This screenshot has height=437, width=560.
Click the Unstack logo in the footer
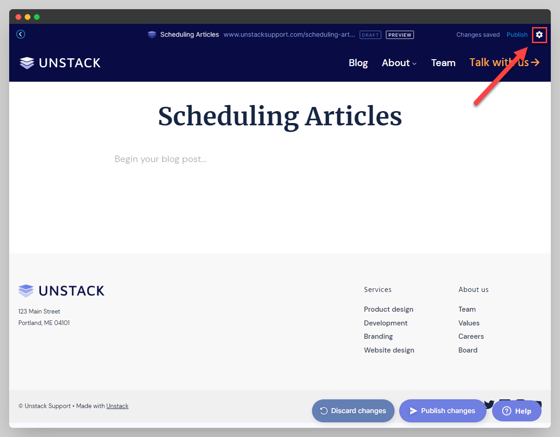point(62,291)
